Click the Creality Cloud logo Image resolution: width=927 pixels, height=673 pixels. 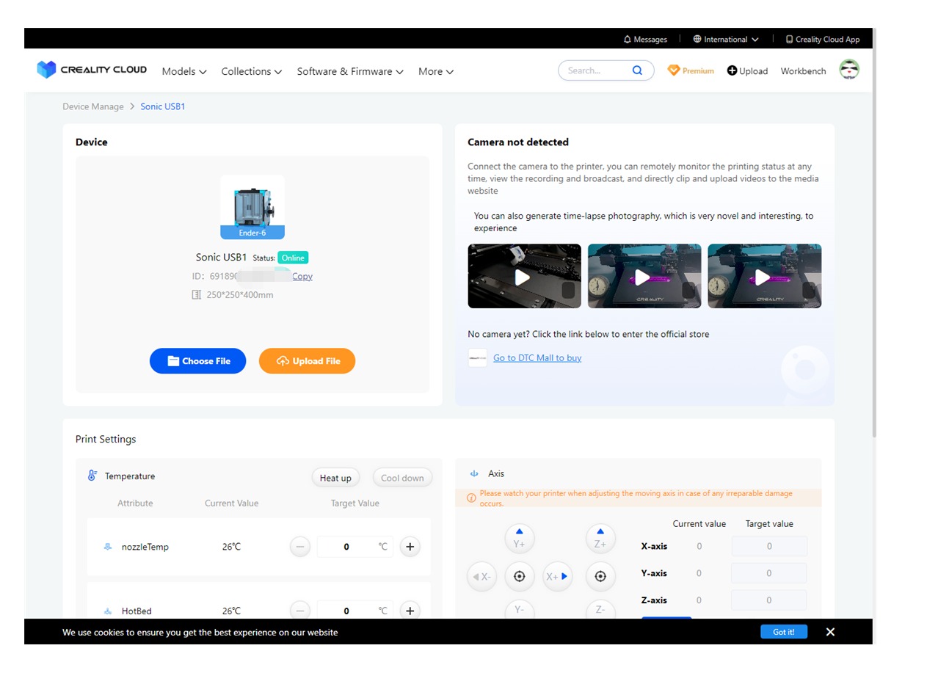coord(92,70)
